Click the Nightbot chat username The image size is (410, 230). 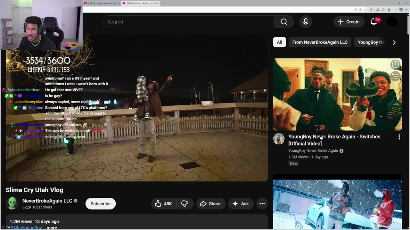[x=36, y=108]
